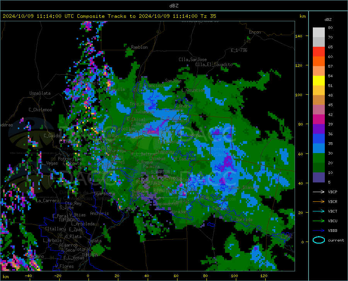Click the cyan VBCT arrow legend icon
Image resolution: width=348 pixels, height=281 pixels.
click(319, 211)
